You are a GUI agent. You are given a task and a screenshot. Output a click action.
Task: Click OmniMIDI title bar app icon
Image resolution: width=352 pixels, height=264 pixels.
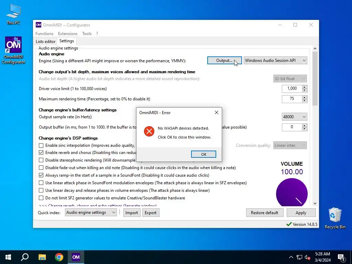point(38,25)
